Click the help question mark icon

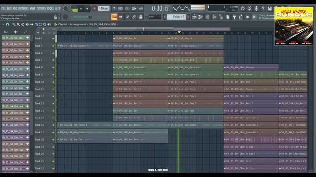263,9
